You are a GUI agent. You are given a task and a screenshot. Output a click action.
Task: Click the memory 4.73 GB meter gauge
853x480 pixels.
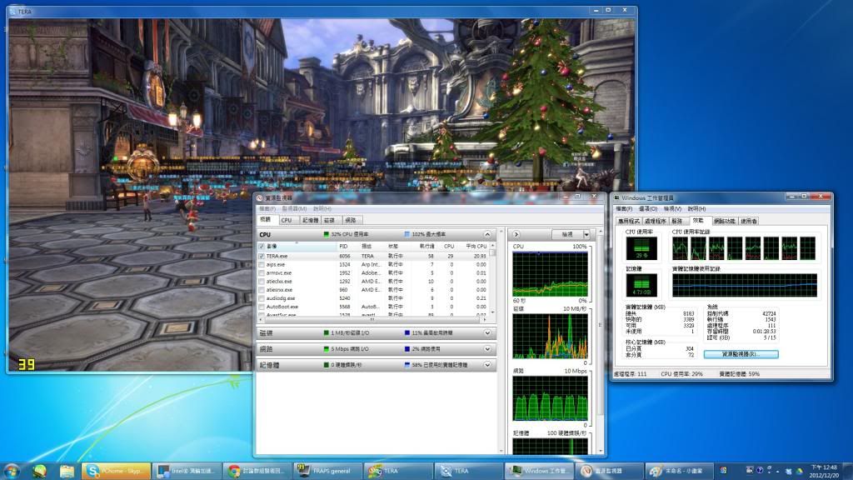641,285
